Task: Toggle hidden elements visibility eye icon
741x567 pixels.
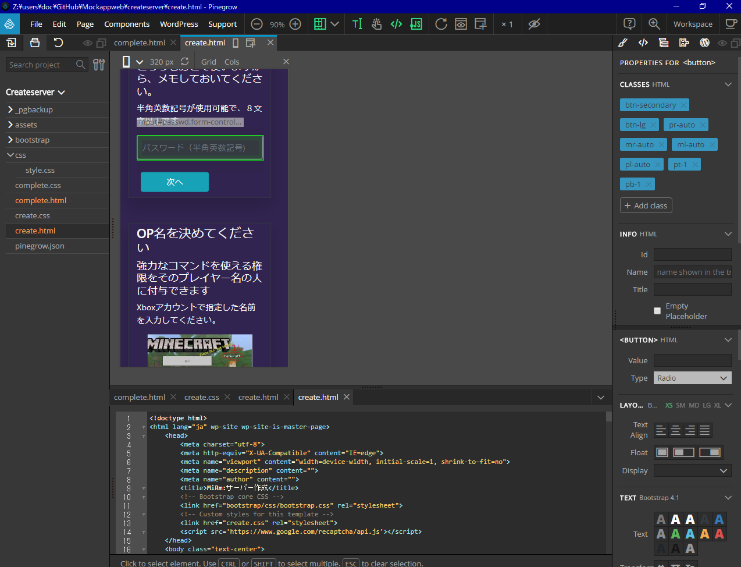Action: click(x=534, y=24)
